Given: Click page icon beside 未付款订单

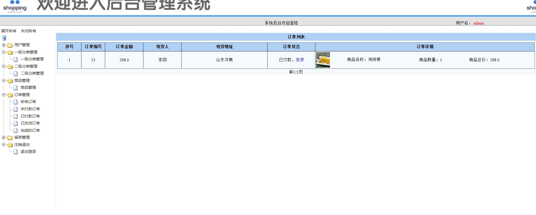Looking at the screenshot, I should (x=16, y=109).
